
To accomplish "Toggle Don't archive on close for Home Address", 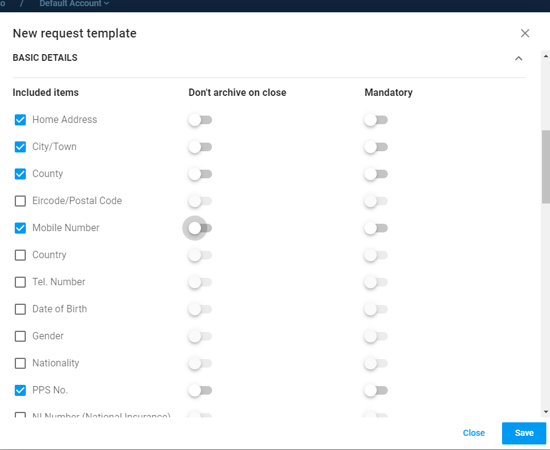I will click(200, 120).
